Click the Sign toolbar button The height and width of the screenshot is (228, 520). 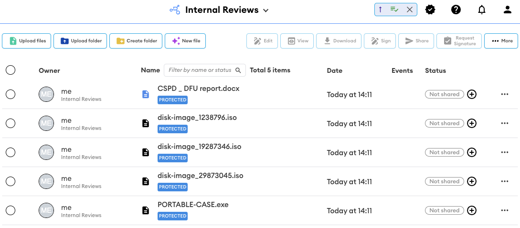pos(380,41)
